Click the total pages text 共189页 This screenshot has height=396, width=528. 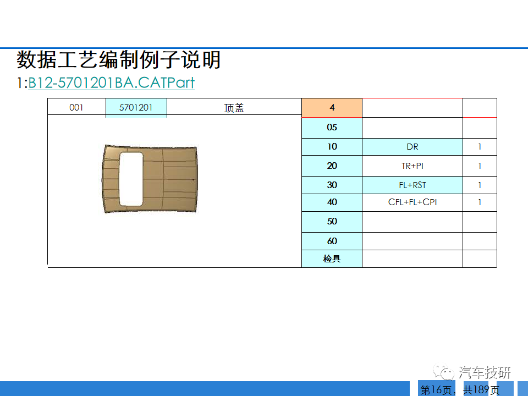tap(481, 390)
